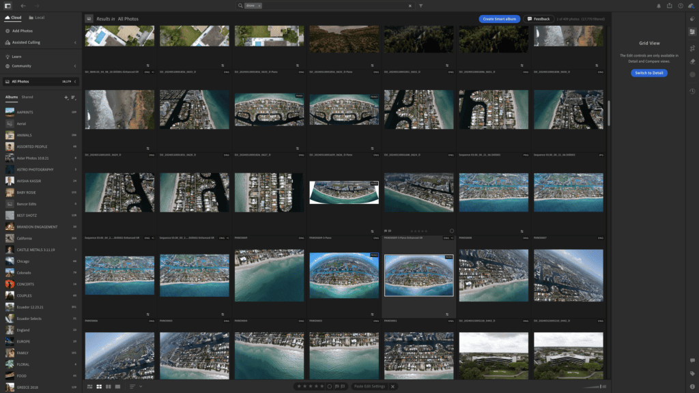Open the ANIMALS album

pyautogui.click(x=40, y=135)
